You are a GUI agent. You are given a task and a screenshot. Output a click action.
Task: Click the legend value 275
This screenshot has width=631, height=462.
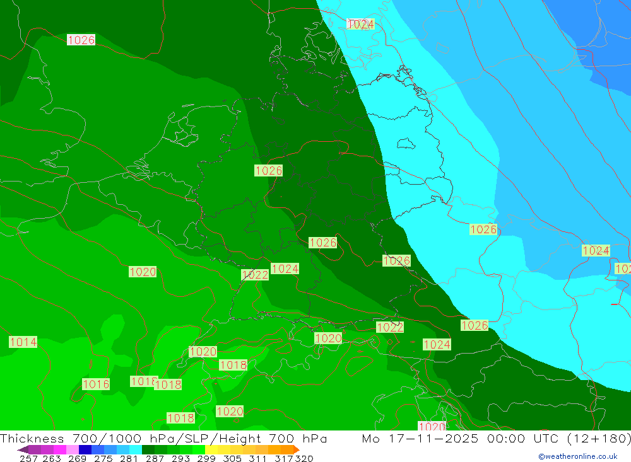coord(103,458)
